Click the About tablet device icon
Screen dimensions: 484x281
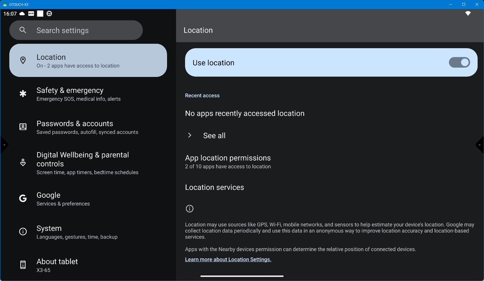click(23, 265)
